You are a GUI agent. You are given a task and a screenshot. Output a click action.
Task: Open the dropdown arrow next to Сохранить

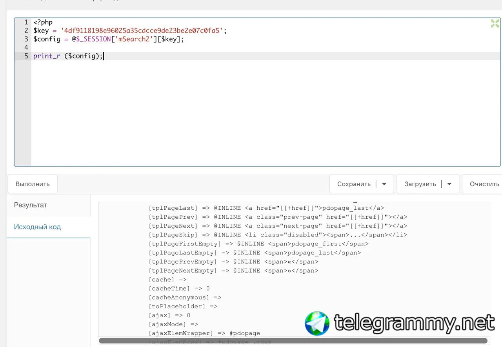tap(384, 184)
